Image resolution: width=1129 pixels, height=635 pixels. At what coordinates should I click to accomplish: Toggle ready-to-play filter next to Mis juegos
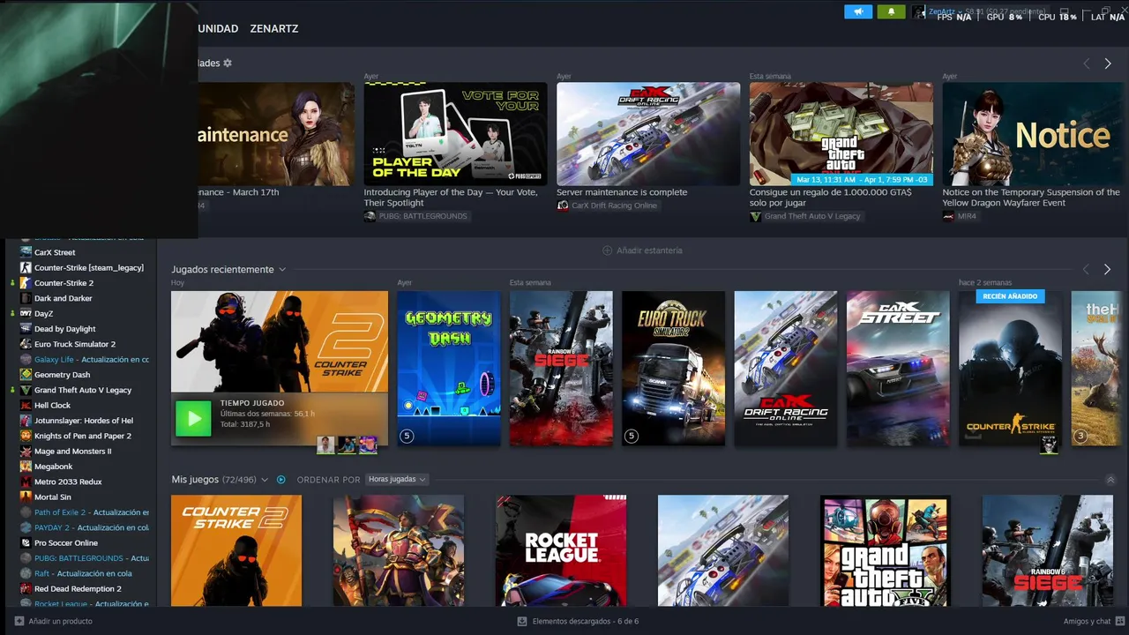(281, 480)
